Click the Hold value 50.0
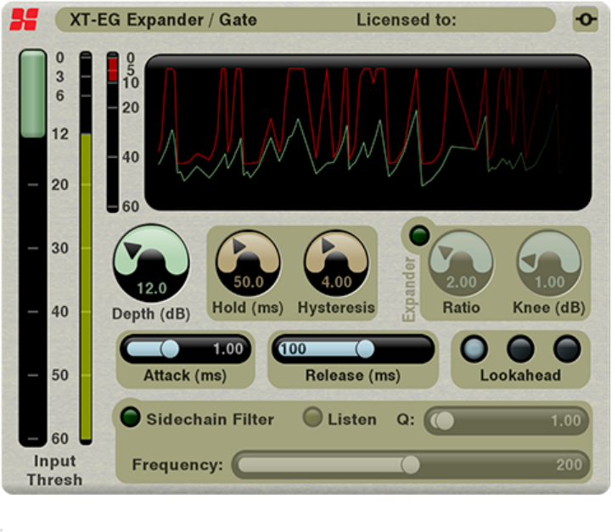 coord(249,282)
